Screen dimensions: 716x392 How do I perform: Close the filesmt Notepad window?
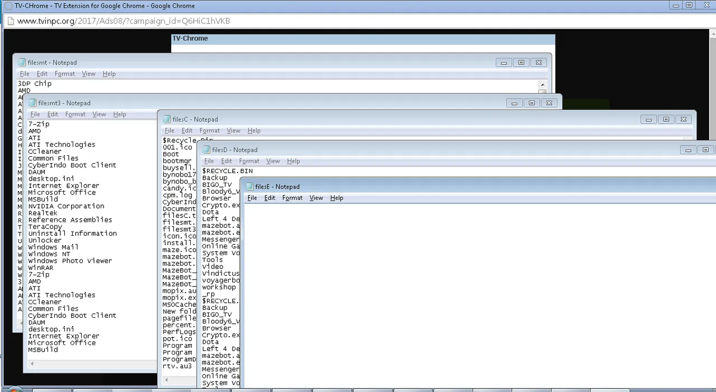539,63
